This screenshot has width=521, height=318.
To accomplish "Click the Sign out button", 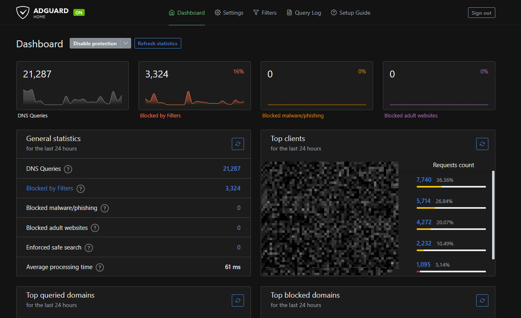I will (481, 13).
